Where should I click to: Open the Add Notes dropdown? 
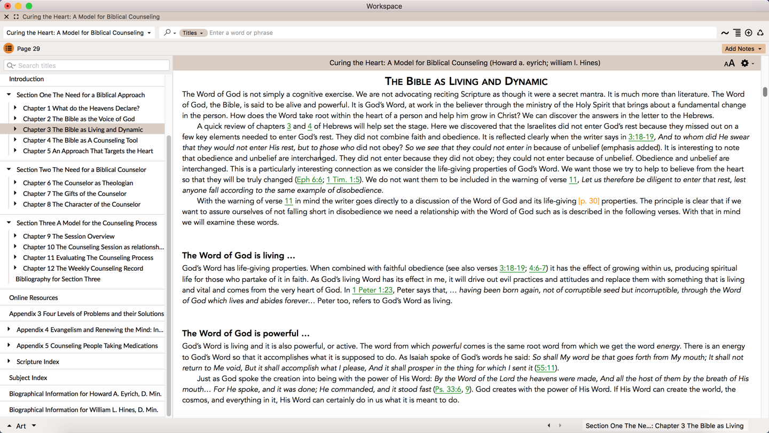(x=743, y=49)
